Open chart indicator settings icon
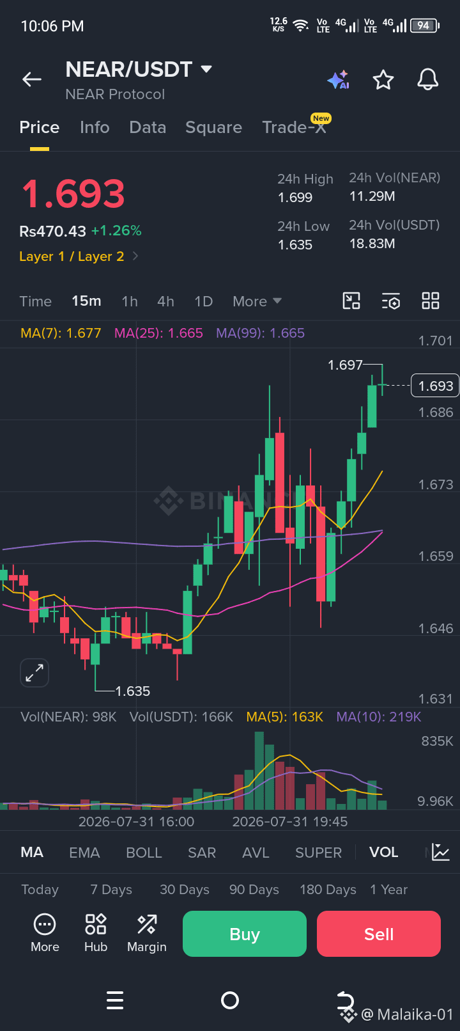 [391, 301]
